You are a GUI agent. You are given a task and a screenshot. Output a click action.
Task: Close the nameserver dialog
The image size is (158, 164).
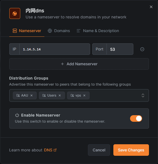151,7
